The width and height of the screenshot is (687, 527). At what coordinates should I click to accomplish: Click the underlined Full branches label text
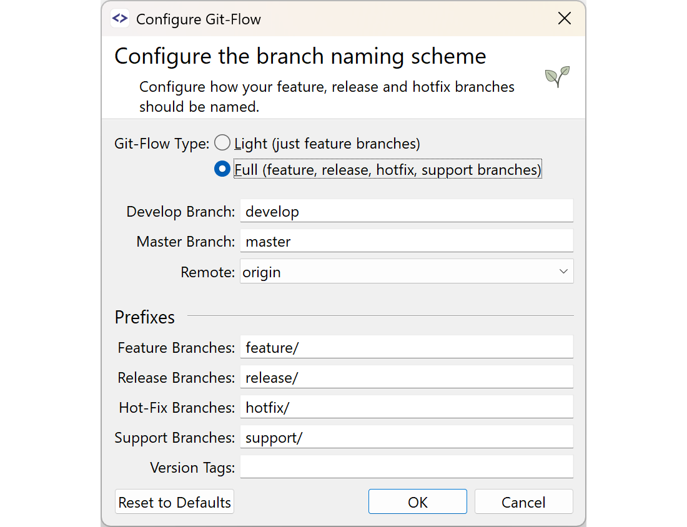(387, 169)
